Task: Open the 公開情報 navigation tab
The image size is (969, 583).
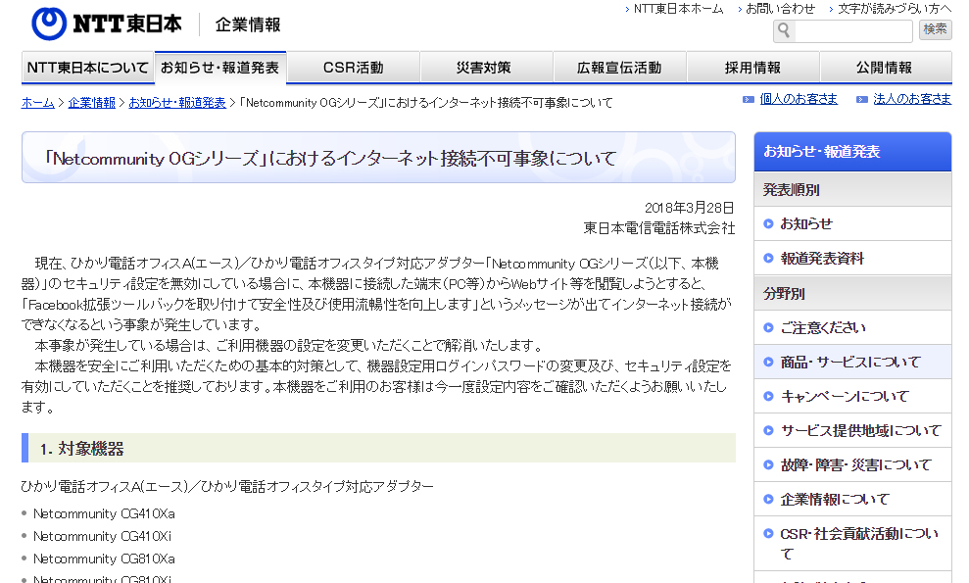Action: (x=886, y=67)
